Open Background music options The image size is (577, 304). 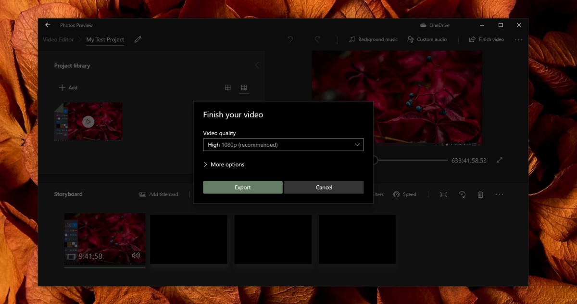[373, 39]
